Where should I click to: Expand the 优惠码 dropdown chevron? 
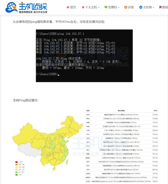tap(119, 8)
